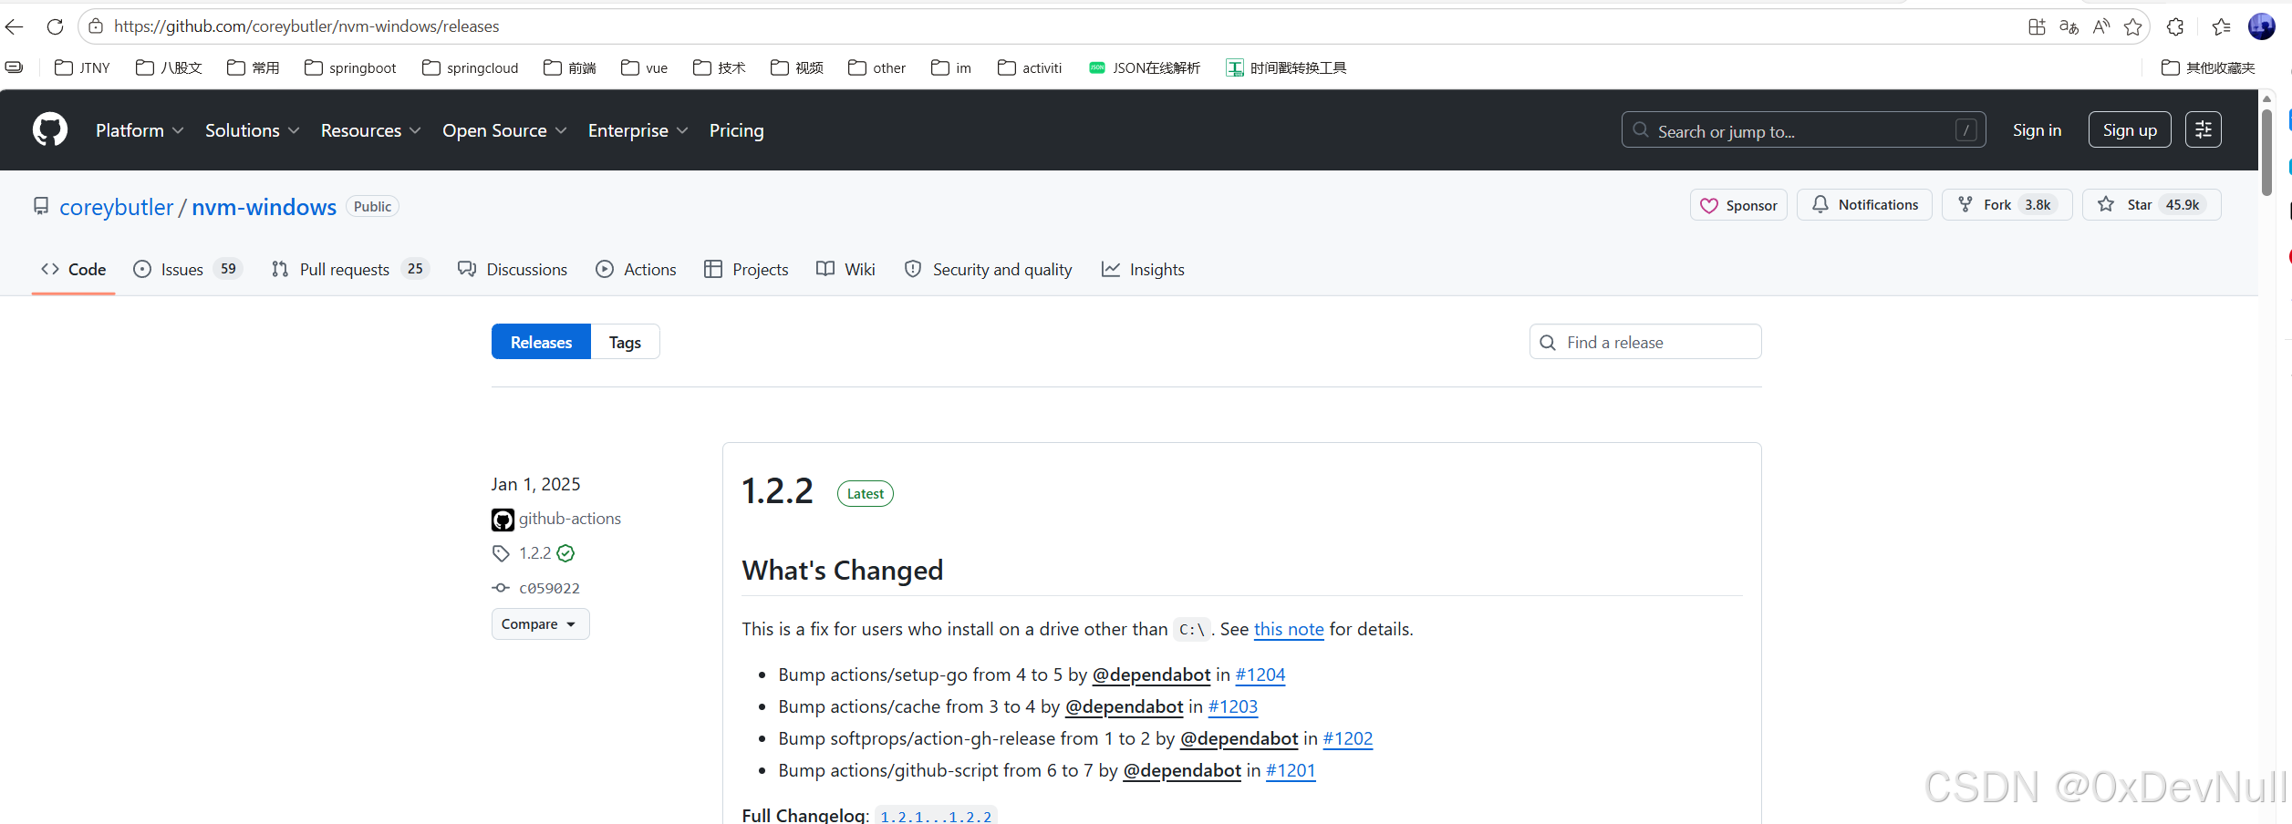The width and height of the screenshot is (2292, 824).
Task: Open the app split-screen icon in address bar
Action: [2037, 26]
